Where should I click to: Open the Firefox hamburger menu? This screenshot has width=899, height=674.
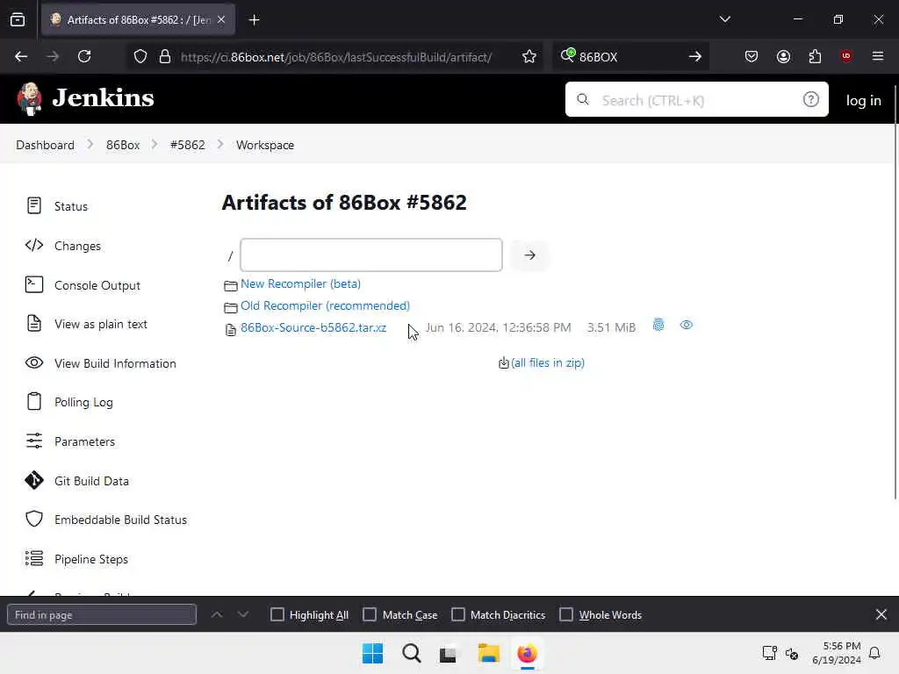[878, 56]
